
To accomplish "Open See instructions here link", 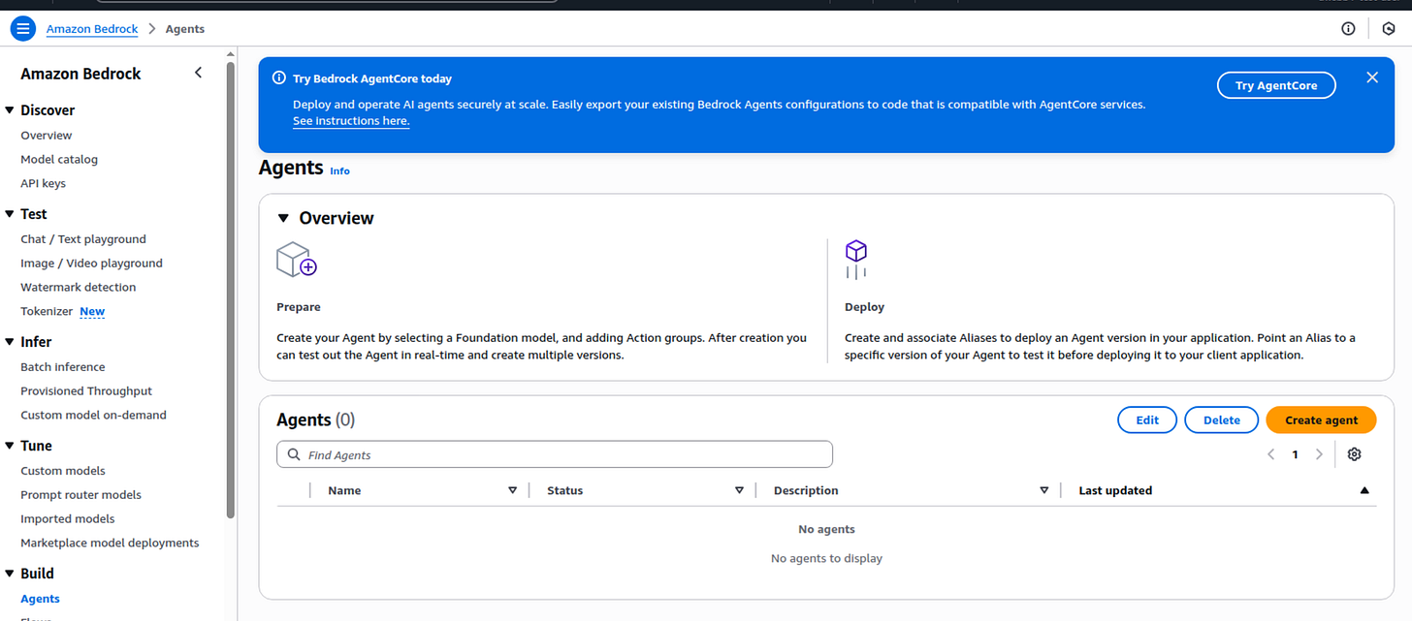I will coord(351,121).
